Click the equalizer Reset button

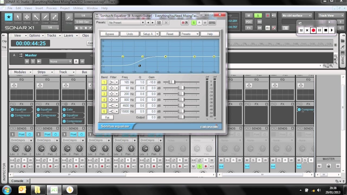click(x=170, y=34)
